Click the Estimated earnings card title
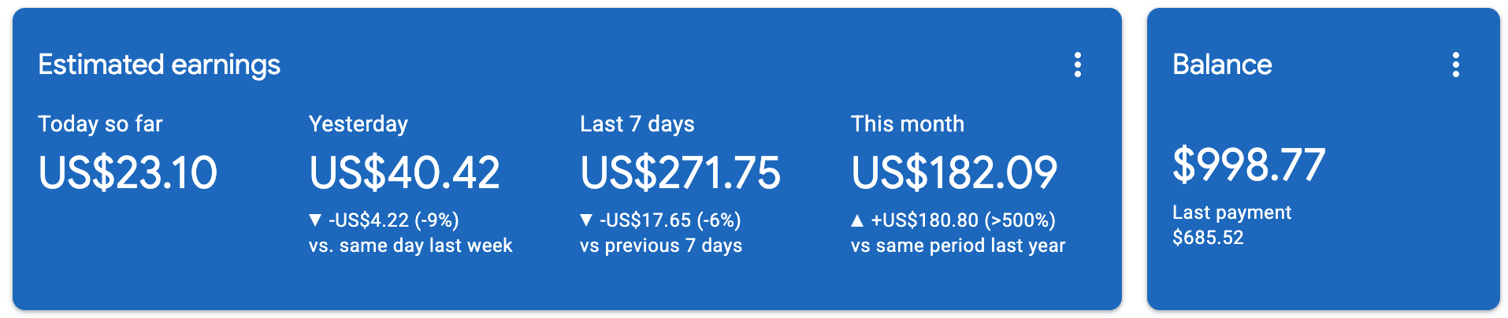This screenshot has width=1508, height=318. point(159,65)
